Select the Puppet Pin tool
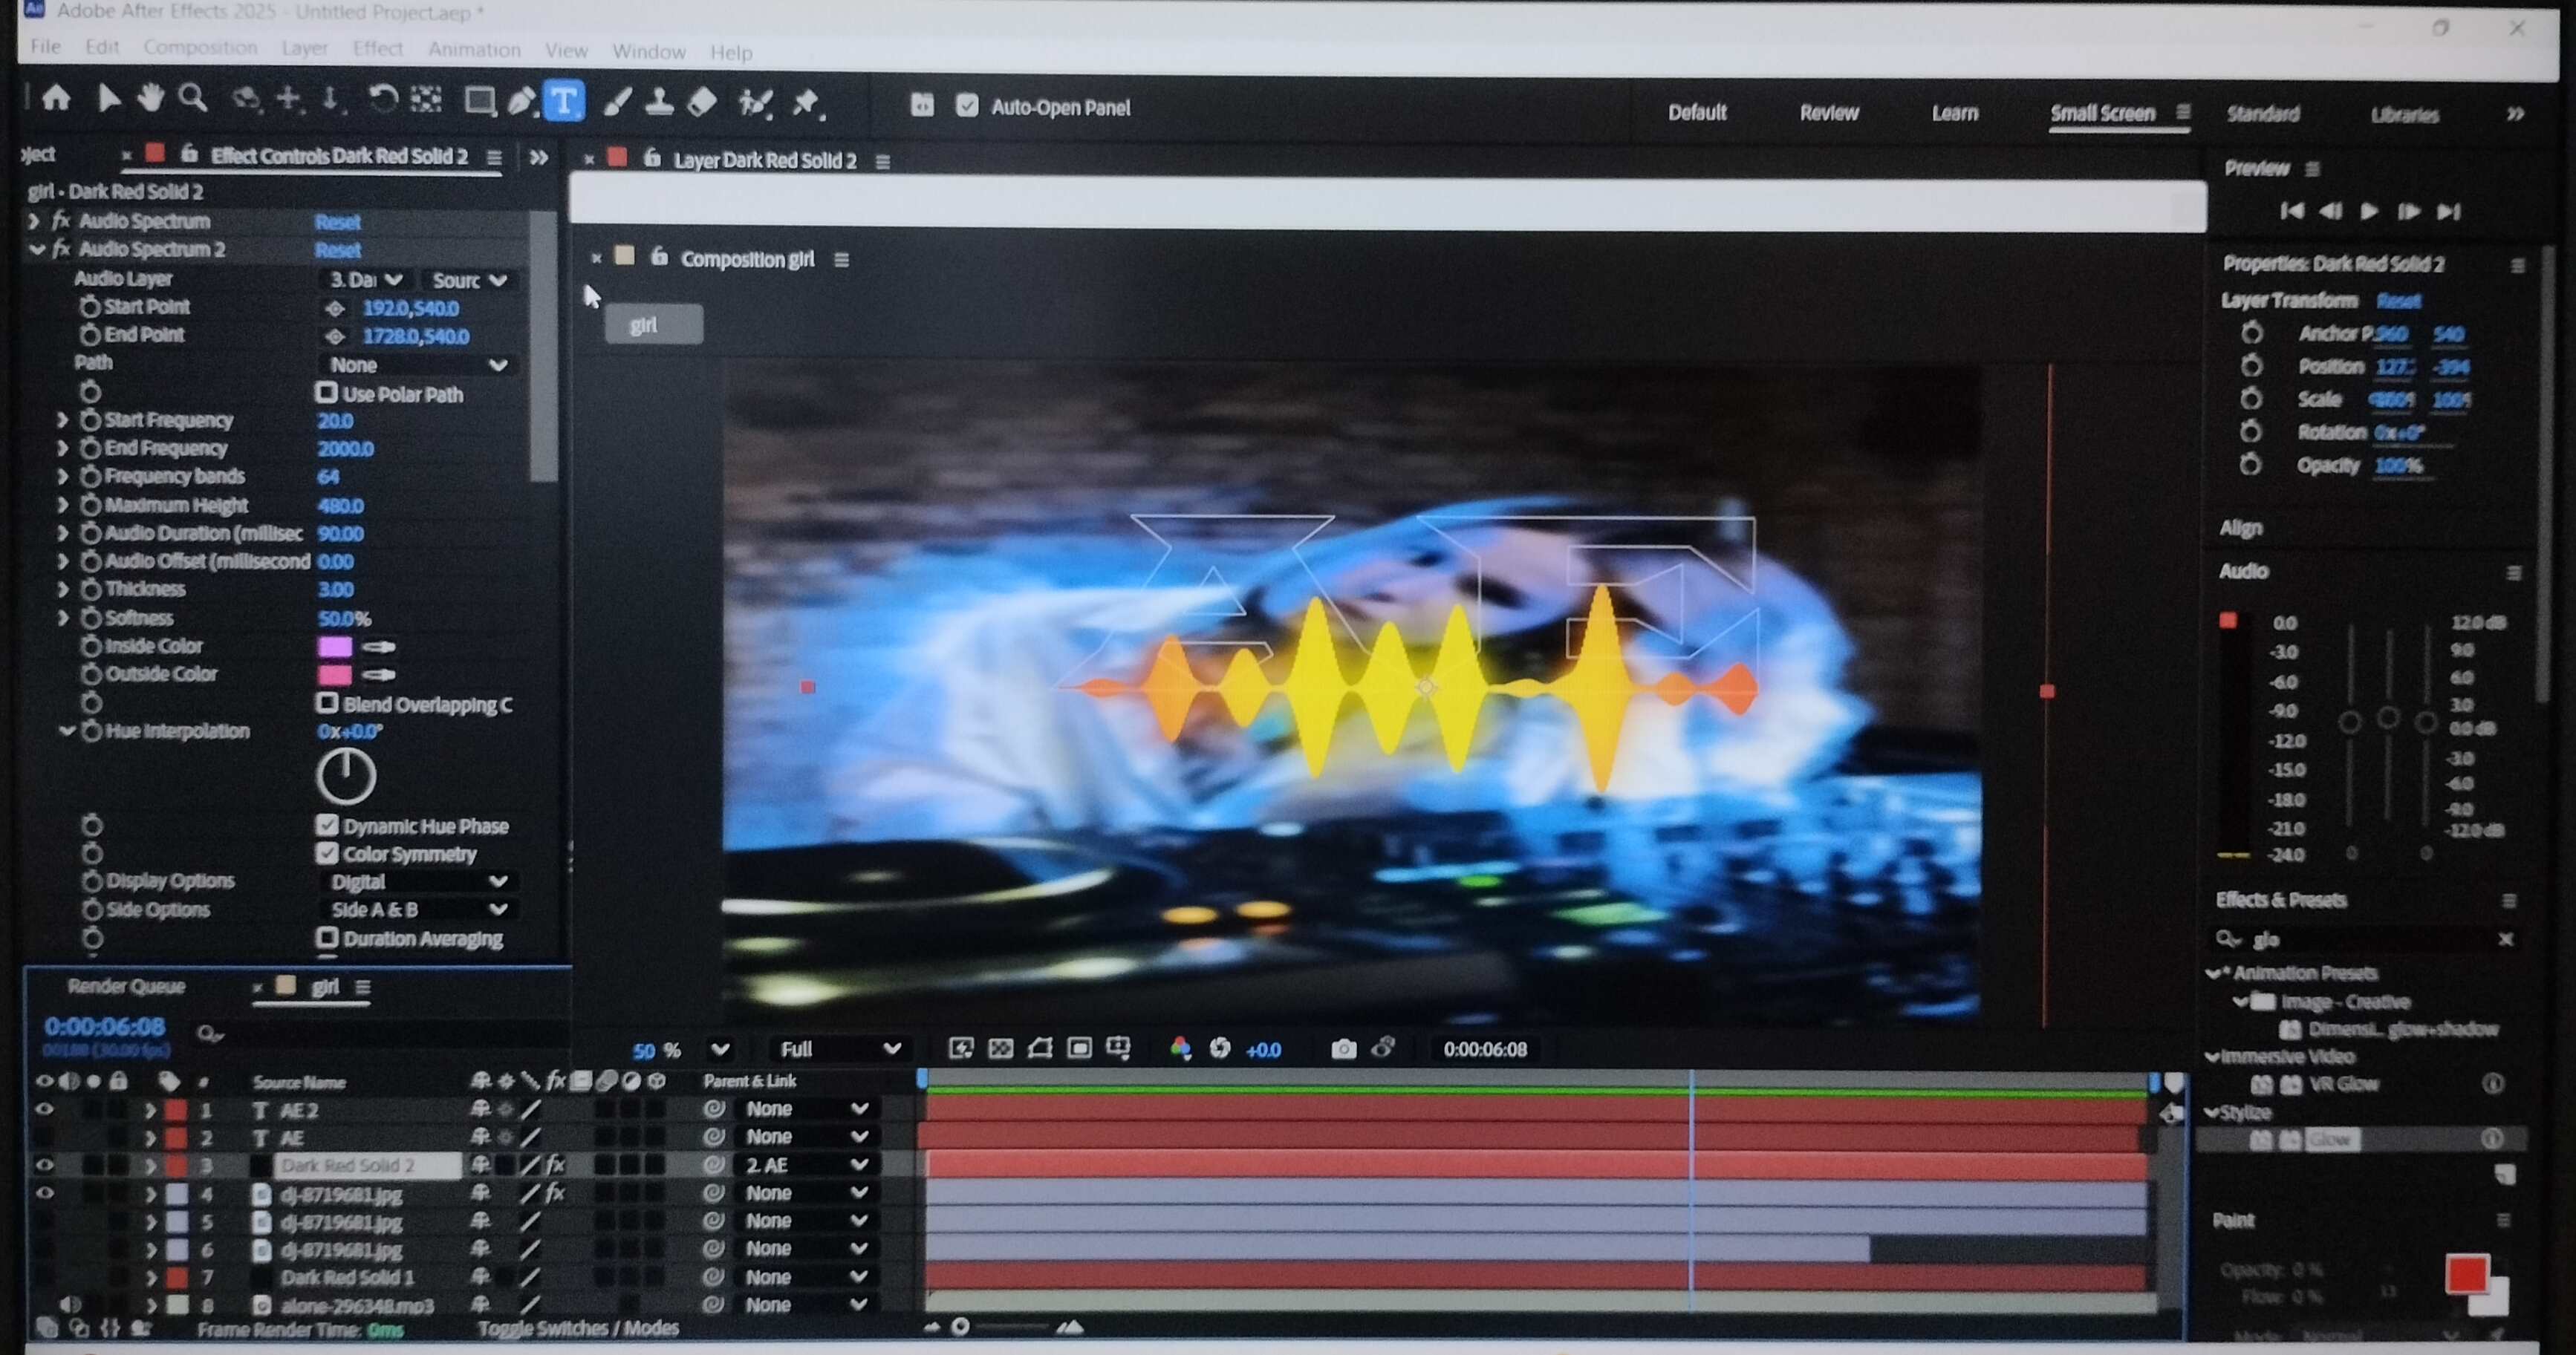This screenshot has height=1355, width=2576. [806, 102]
